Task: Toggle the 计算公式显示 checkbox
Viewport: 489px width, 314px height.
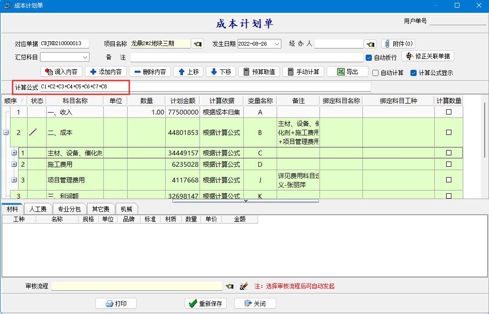Action: [x=413, y=73]
